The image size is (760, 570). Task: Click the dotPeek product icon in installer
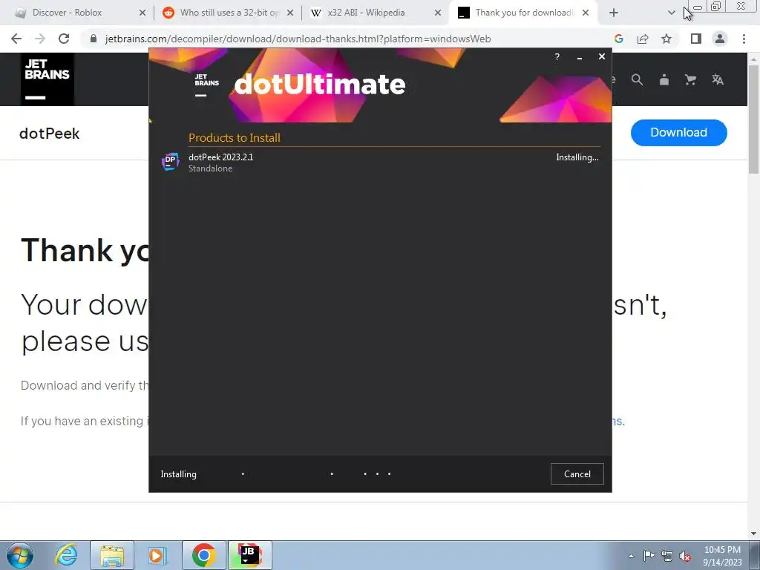point(170,161)
